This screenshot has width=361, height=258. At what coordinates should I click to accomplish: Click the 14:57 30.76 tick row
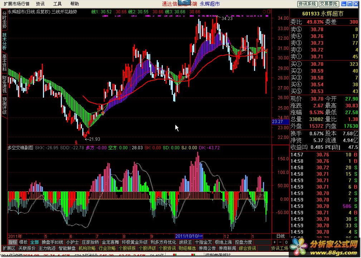(x=325, y=155)
